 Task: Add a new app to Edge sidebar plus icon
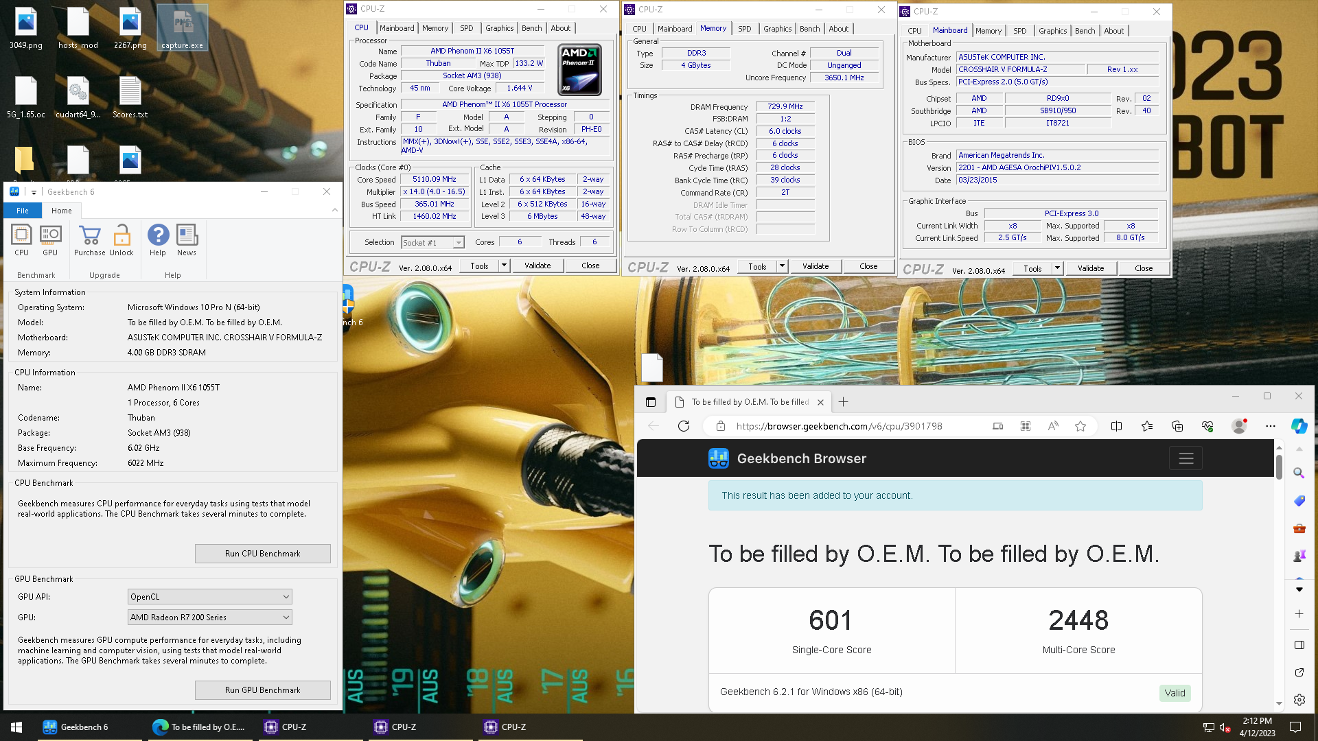coord(1299,614)
